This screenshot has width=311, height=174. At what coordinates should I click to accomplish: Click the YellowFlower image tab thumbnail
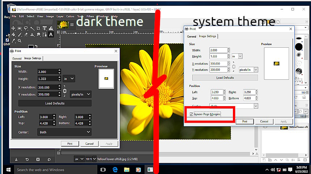tap(63, 25)
